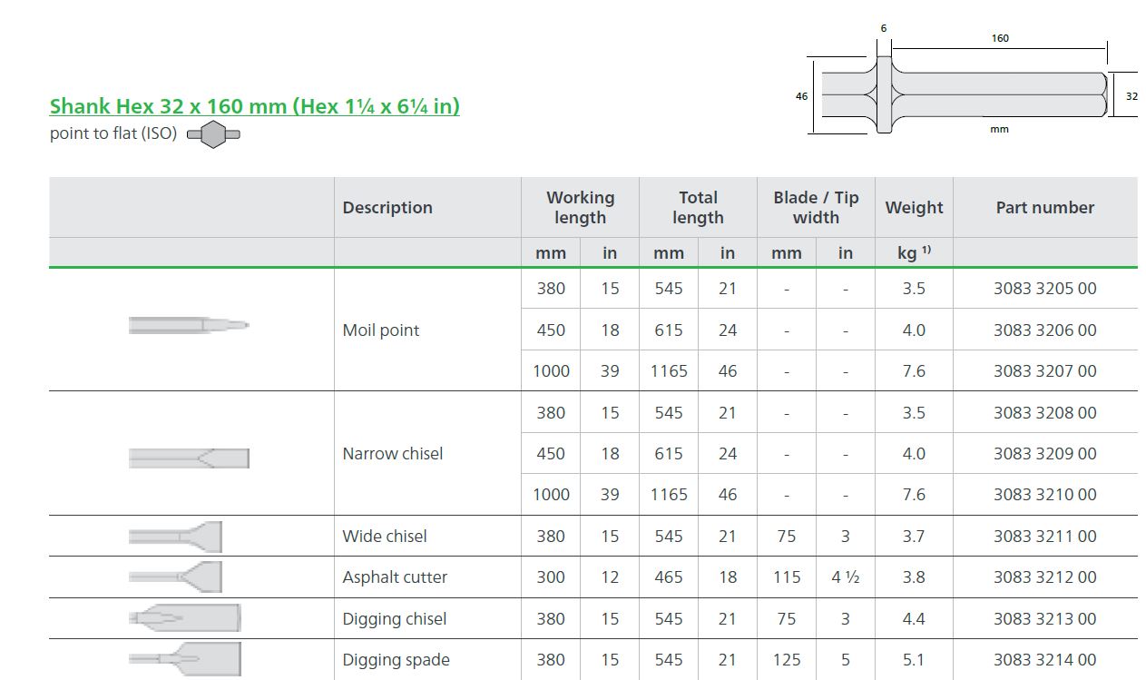Click the Weight column header
Screen dimensions: 1146x680
pyautogui.click(x=915, y=208)
